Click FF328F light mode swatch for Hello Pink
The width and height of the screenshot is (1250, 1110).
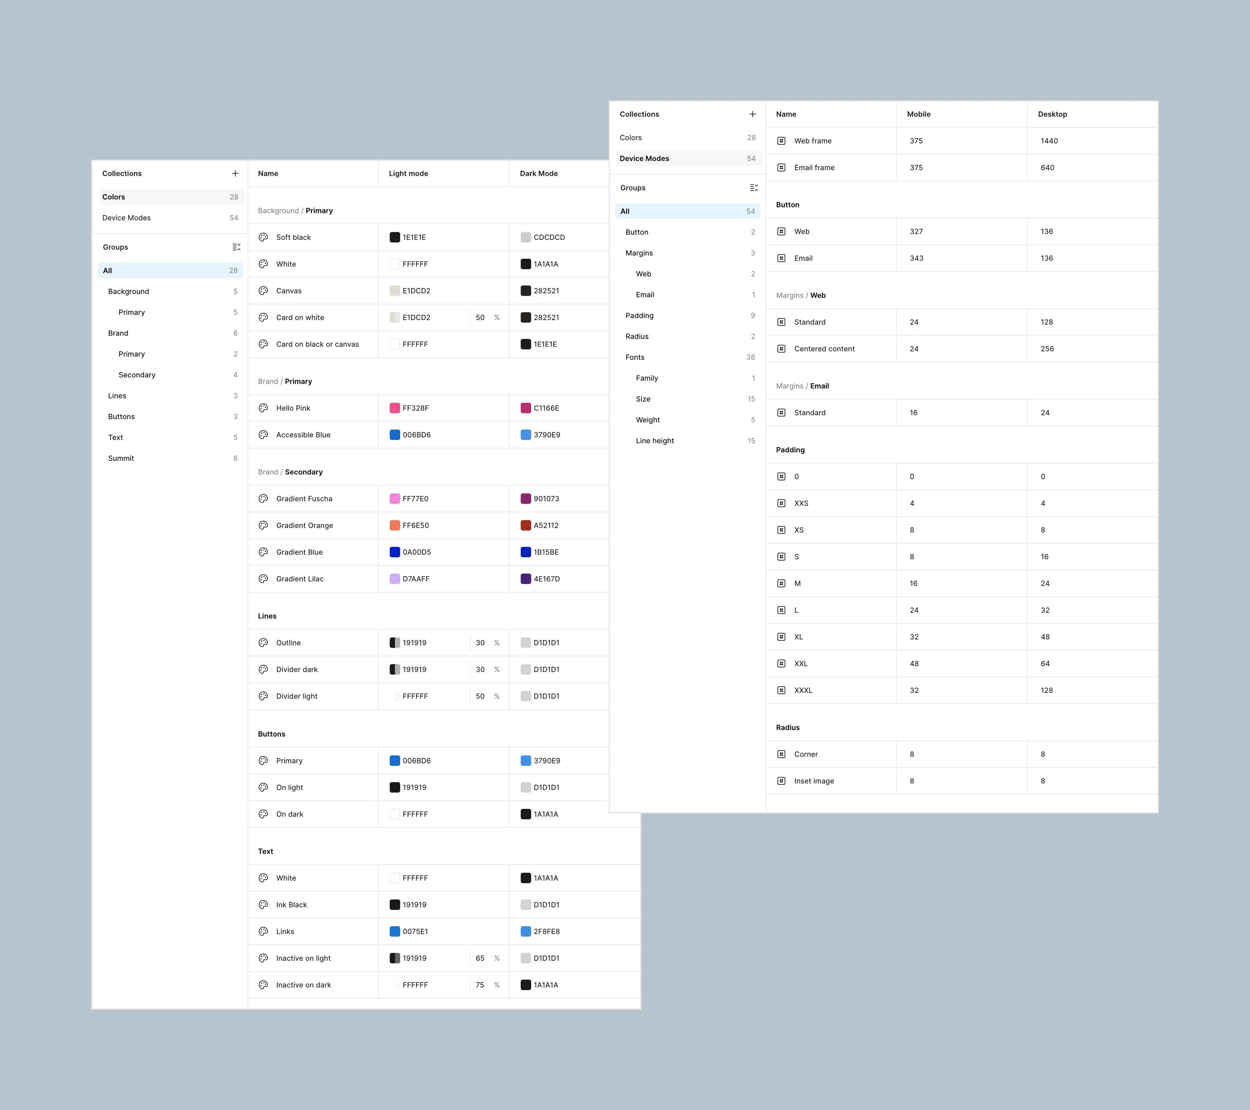pos(395,408)
